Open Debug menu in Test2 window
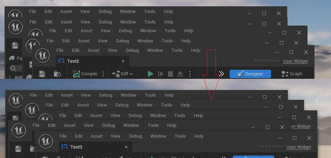331x158 pixels. coord(132,50)
